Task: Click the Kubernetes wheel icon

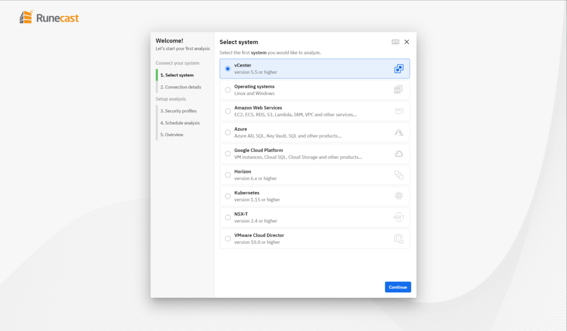Action: [399, 196]
